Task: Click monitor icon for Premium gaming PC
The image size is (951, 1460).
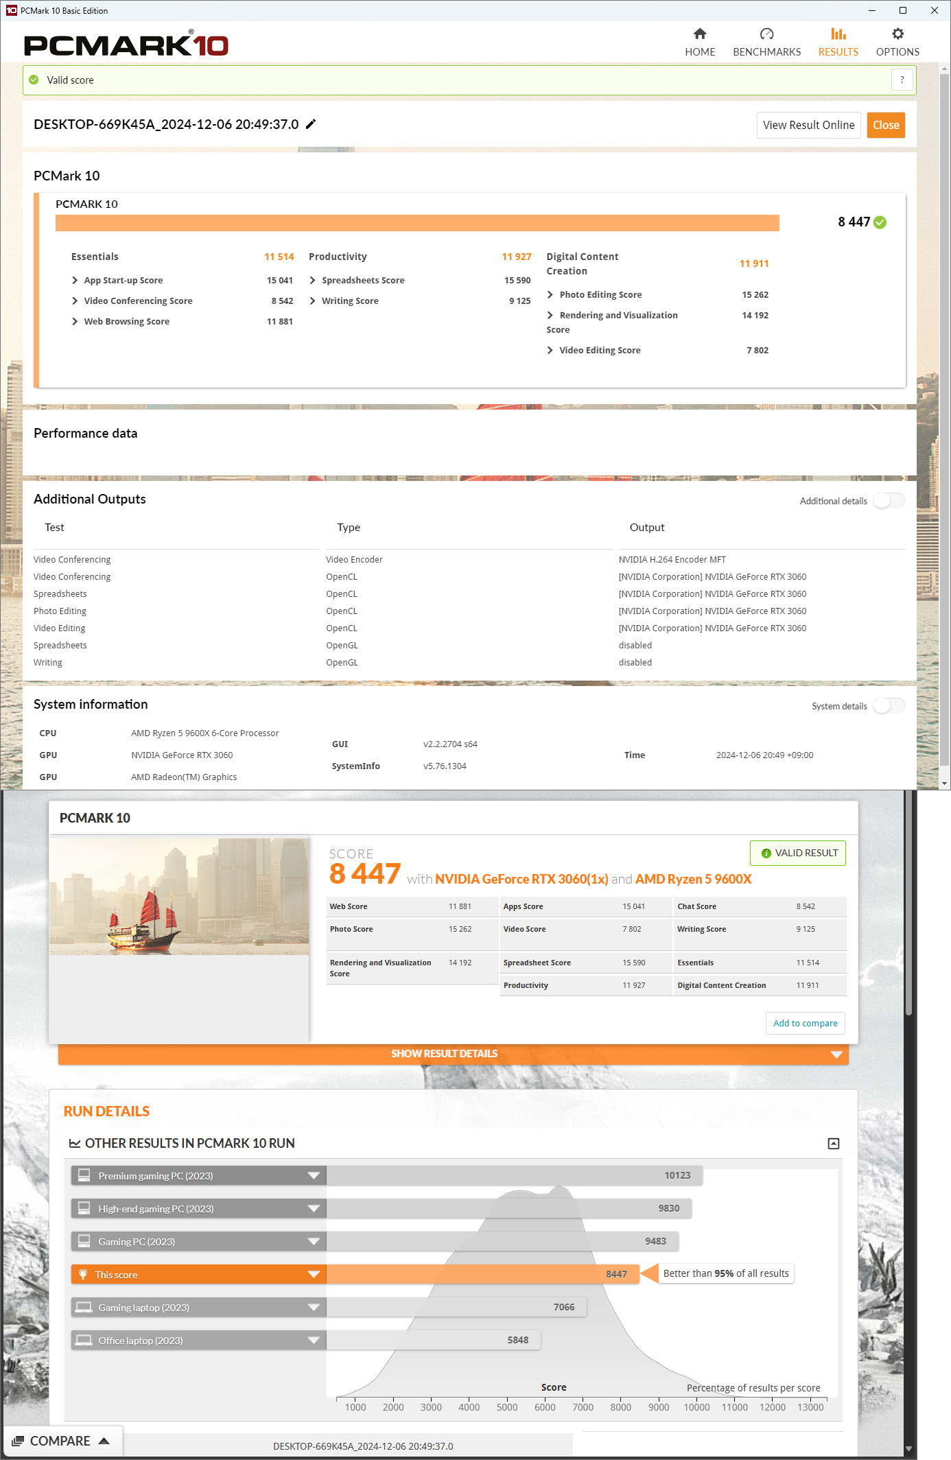Action: pos(84,1175)
